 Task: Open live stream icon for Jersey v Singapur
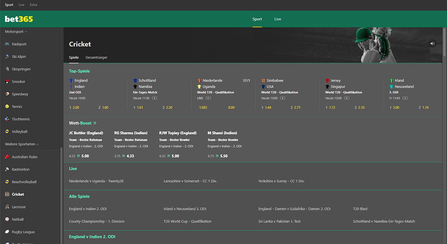(x=347, y=98)
